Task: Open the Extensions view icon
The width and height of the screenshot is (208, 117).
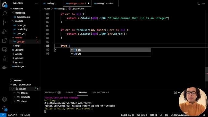Action: point(4,40)
